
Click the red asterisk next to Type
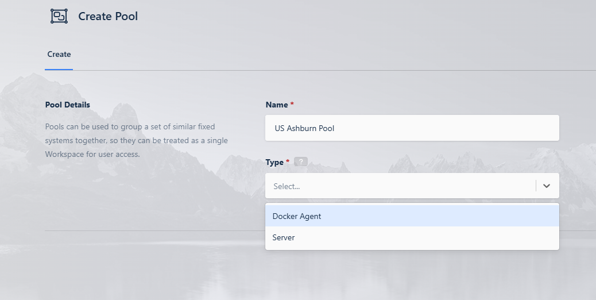click(x=288, y=162)
